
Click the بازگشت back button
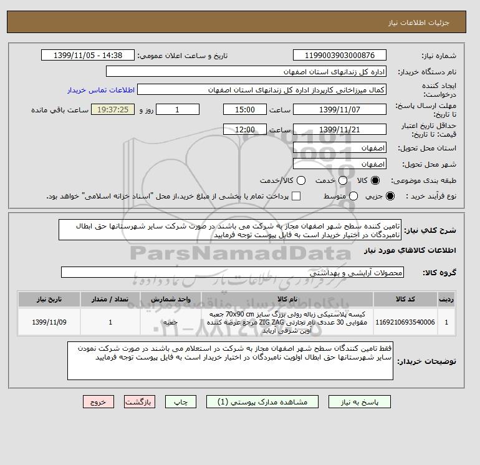click(x=140, y=402)
